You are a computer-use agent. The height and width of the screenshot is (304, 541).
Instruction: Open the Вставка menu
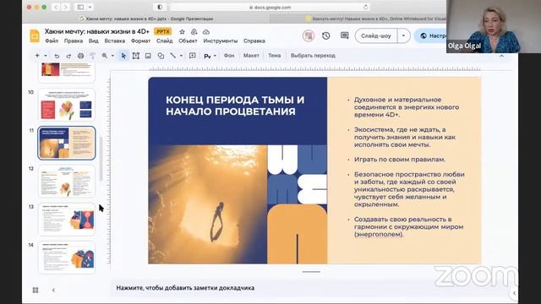point(115,41)
